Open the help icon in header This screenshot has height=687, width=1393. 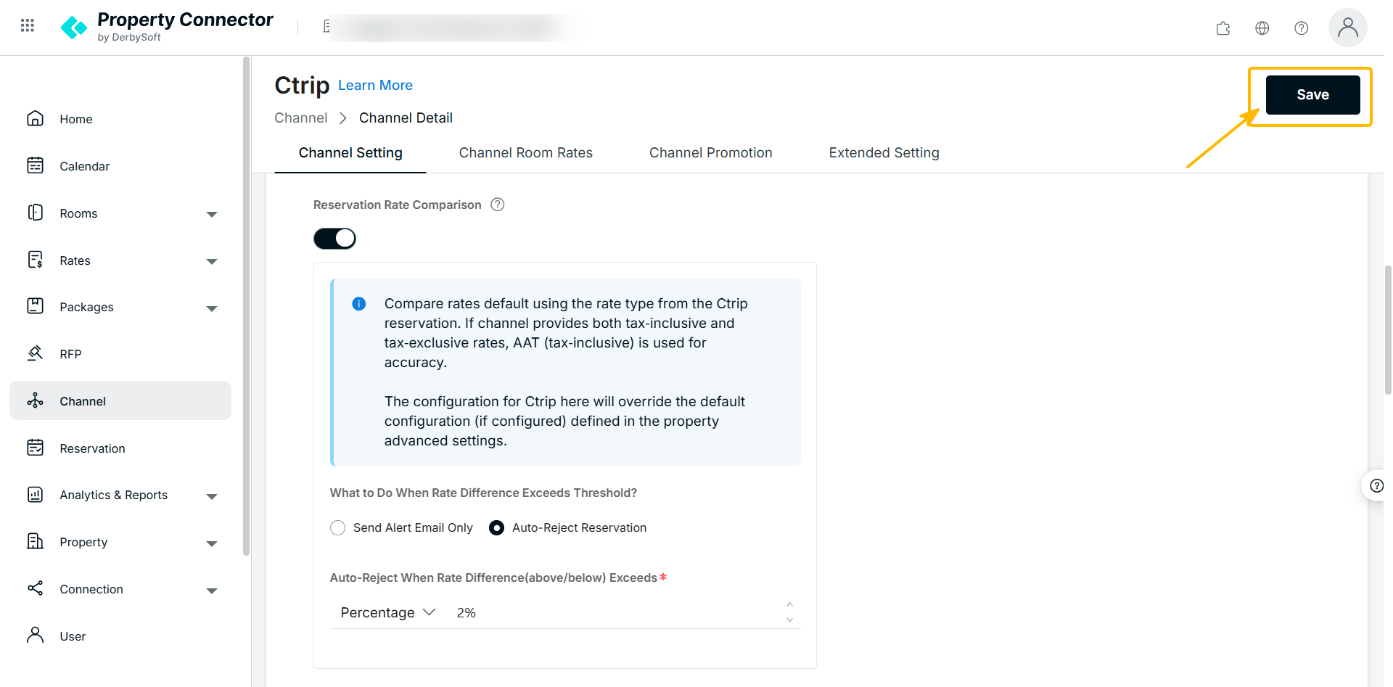(x=1302, y=28)
